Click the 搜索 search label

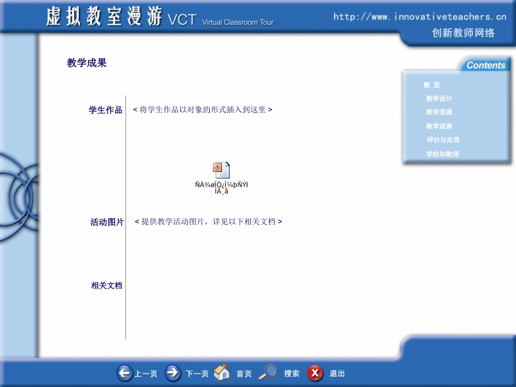tap(292, 373)
